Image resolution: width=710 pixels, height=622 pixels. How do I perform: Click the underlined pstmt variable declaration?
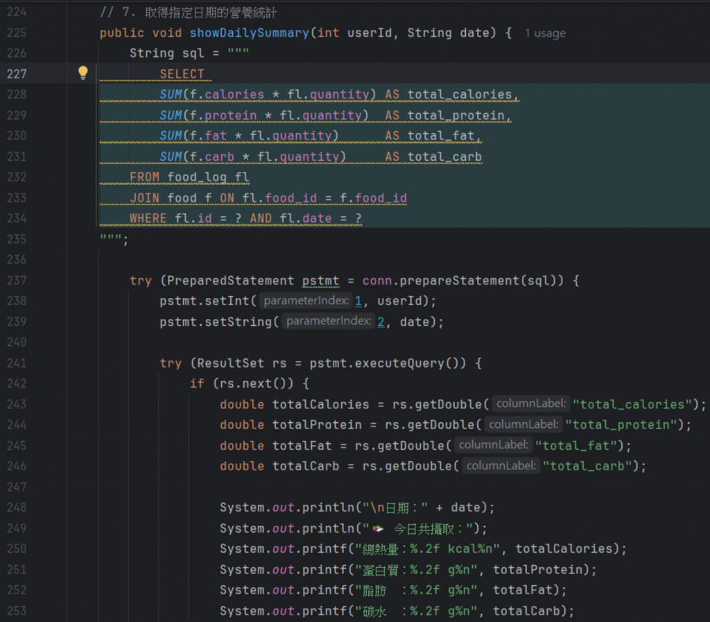(x=320, y=281)
